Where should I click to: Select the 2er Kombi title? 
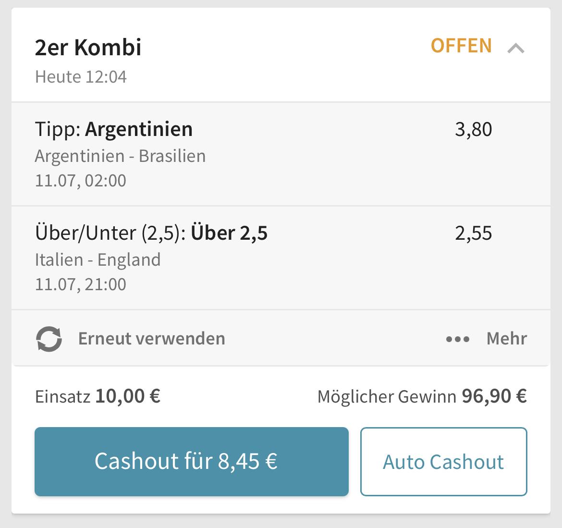[88, 47]
